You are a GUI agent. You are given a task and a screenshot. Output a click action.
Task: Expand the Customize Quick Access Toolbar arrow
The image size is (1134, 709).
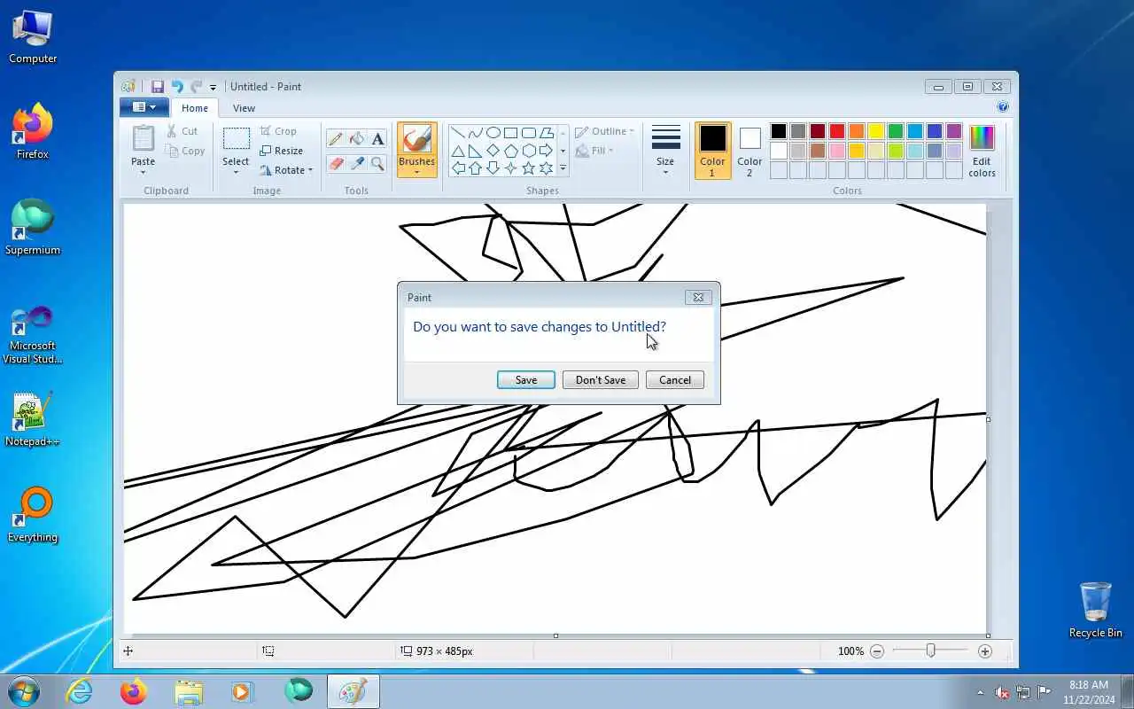pyautogui.click(x=213, y=88)
